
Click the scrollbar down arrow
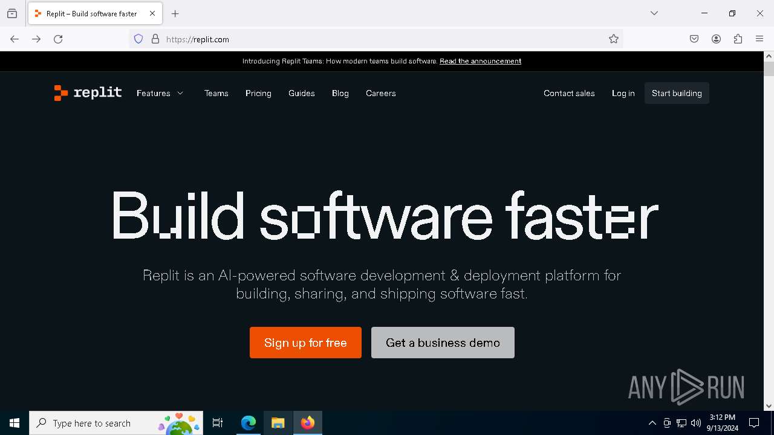coord(769,406)
